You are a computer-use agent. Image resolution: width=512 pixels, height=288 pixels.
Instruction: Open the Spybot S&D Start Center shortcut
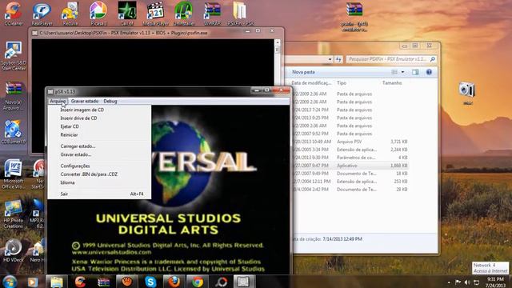point(14,56)
